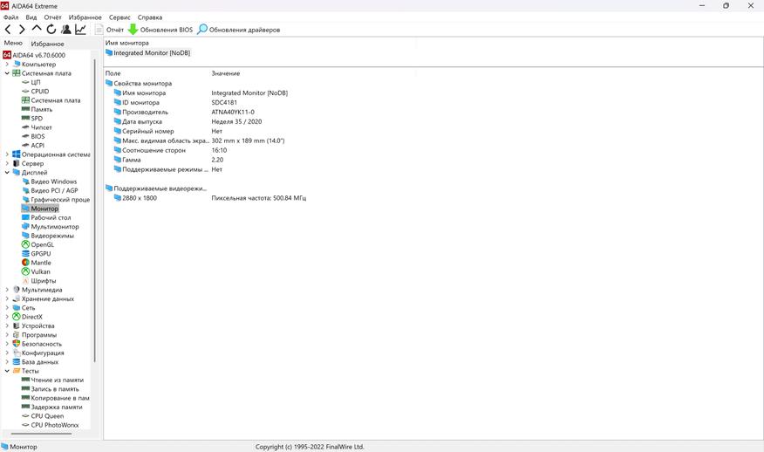Screen dimensions: 764x452
Task: Open the graph chart toolbar icon
Action: point(80,30)
